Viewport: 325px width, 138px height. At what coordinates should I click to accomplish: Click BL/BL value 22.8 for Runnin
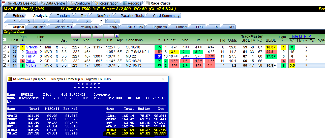[x=271, y=52]
